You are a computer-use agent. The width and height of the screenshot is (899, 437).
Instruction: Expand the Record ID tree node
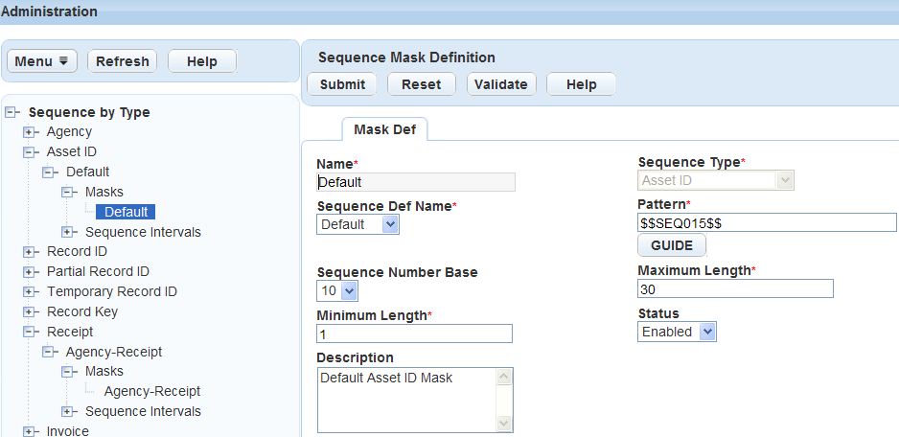pyautogui.click(x=30, y=252)
